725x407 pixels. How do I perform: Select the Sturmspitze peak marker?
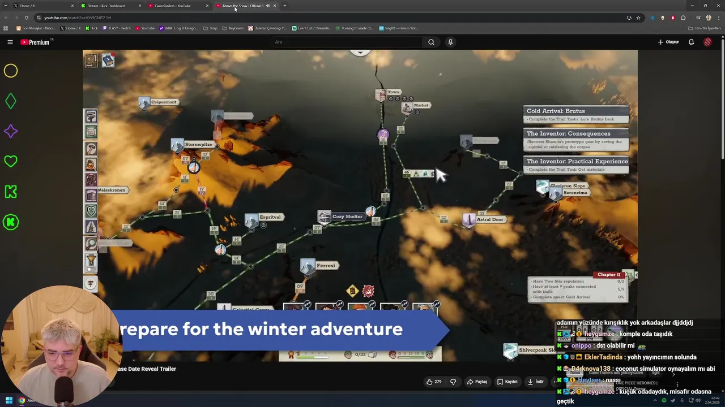(192, 145)
